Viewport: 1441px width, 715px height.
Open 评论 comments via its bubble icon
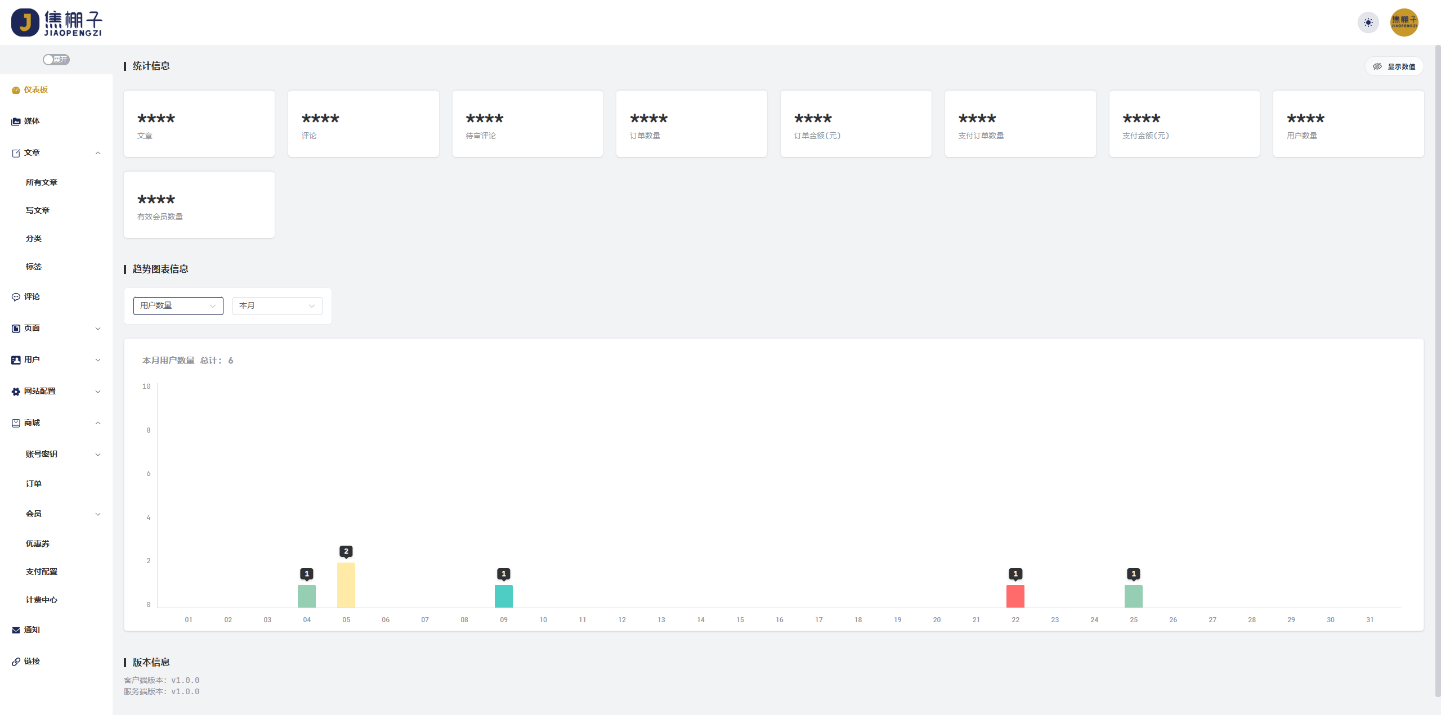(x=16, y=297)
